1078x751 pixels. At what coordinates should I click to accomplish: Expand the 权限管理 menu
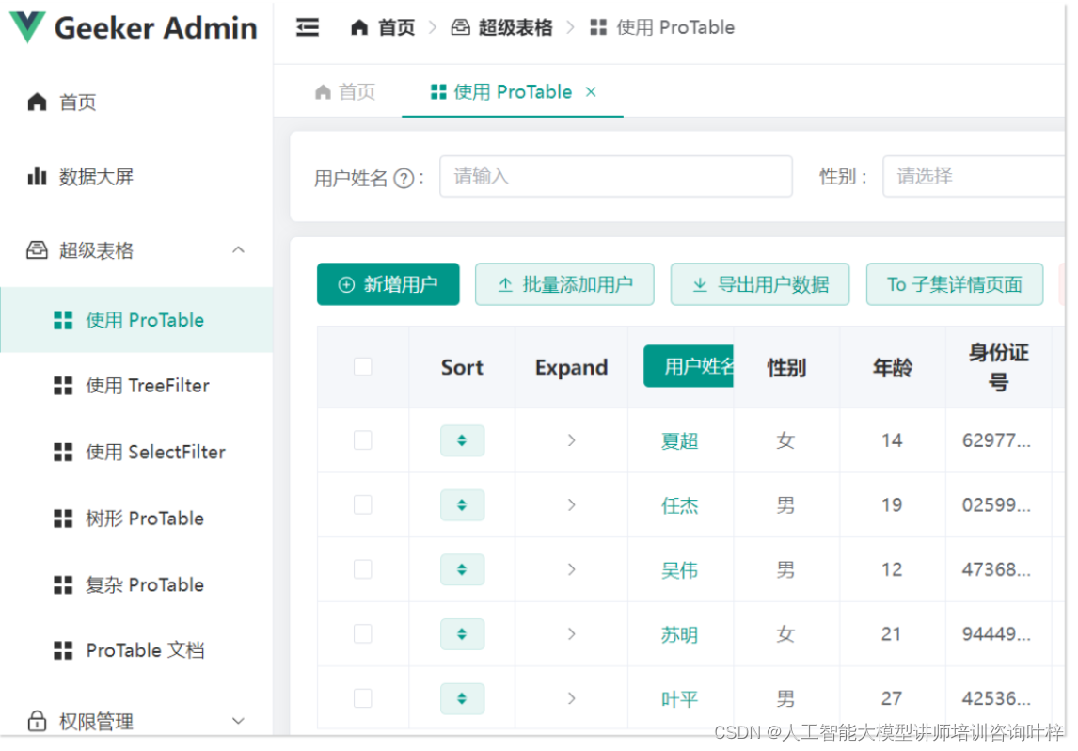[x=236, y=721]
